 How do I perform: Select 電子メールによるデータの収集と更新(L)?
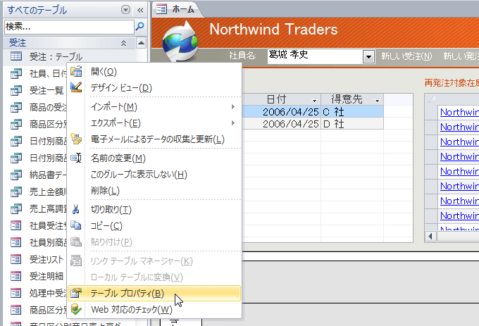154,139
